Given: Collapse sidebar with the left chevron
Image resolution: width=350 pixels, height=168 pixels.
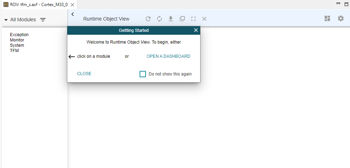Looking at the screenshot, I should tap(72, 14).
